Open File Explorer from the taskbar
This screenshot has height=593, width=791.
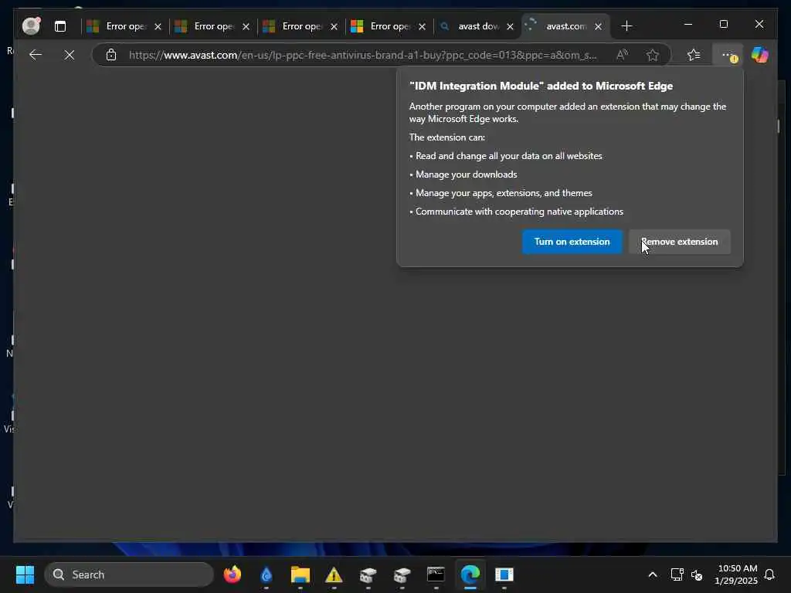point(300,574)
